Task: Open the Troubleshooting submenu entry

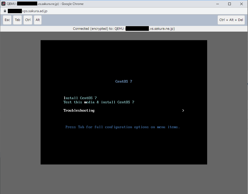Action: pos(79,111)
